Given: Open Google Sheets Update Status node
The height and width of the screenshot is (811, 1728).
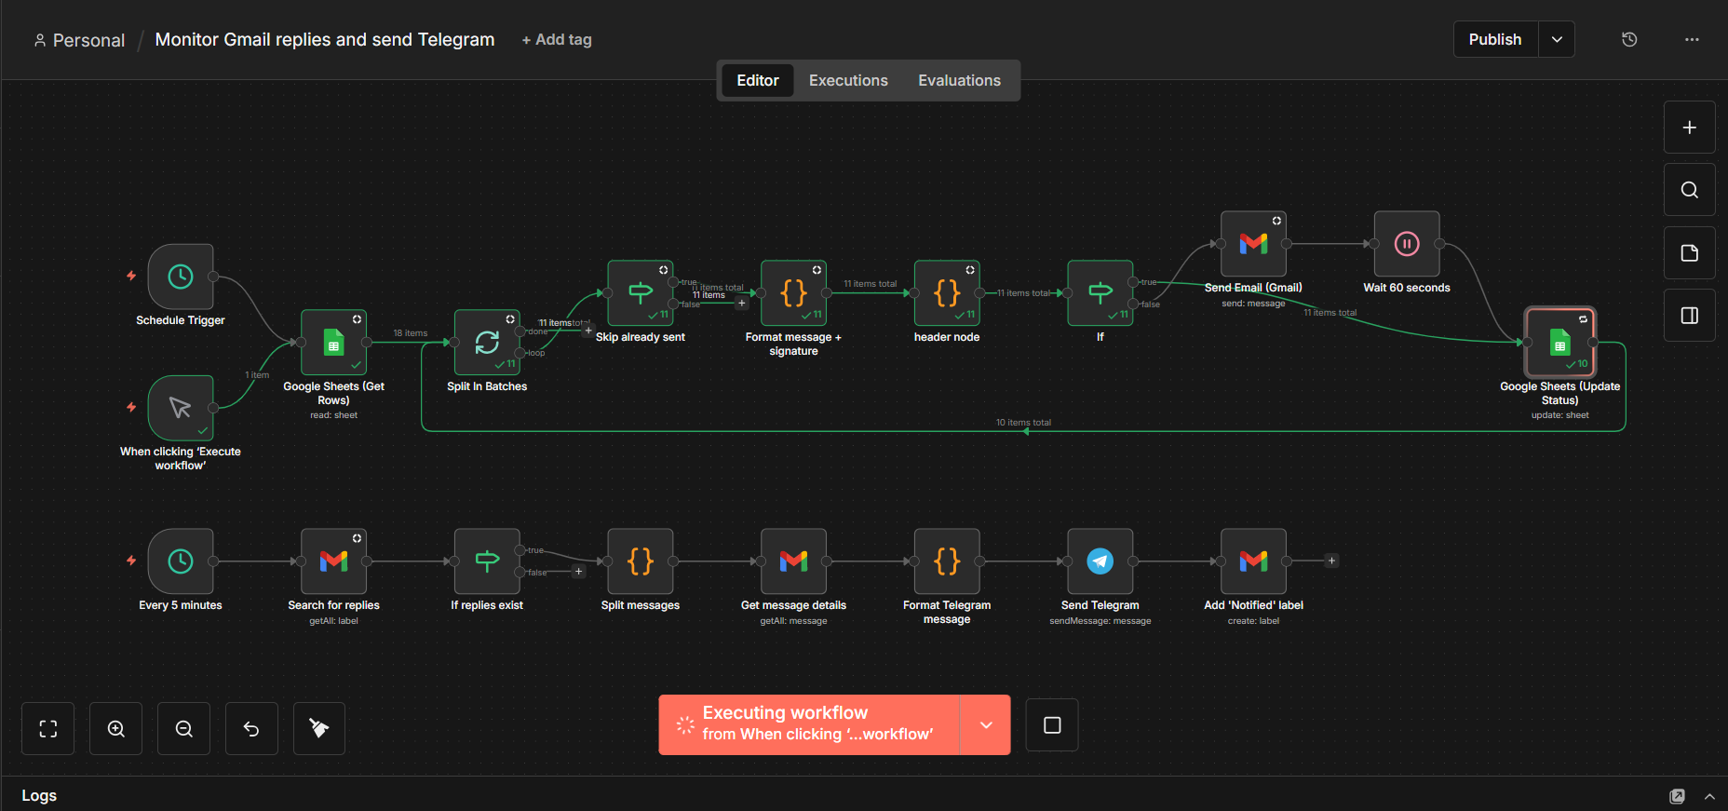Looking at the screenshot, I should click(1560, 343).
